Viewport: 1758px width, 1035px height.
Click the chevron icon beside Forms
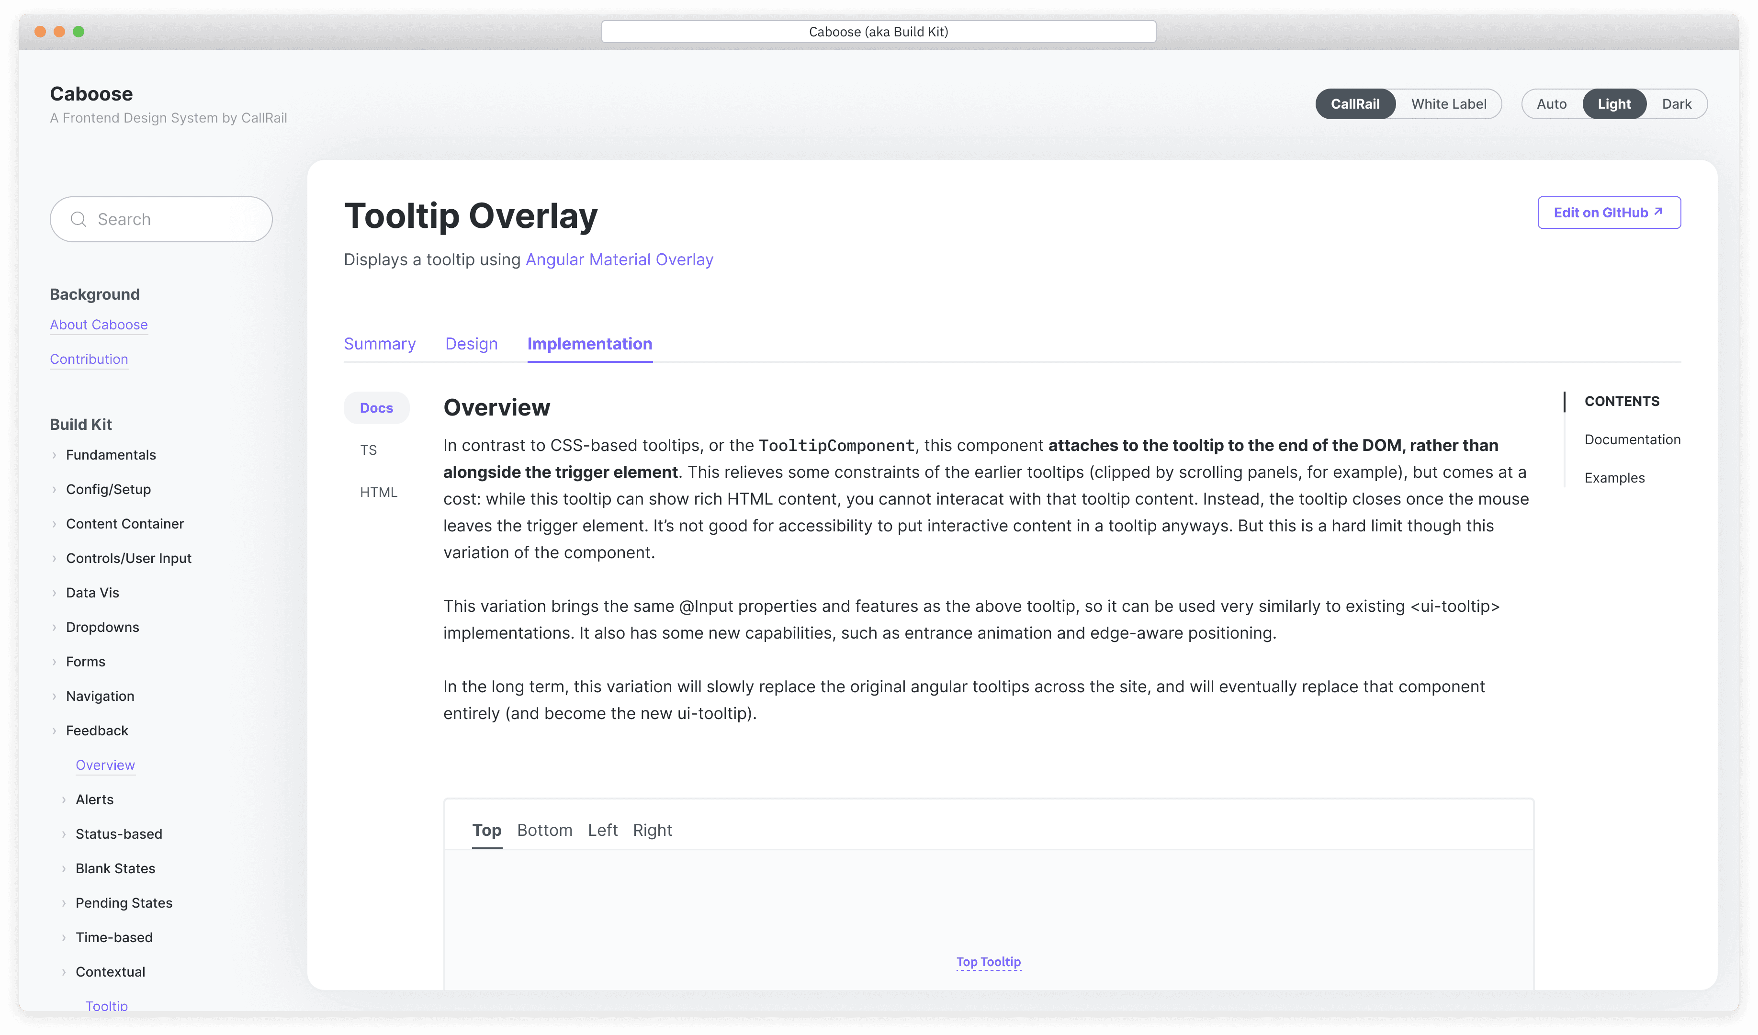(x=55, y=661)
